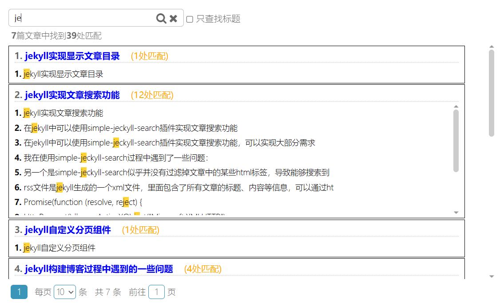Open the per-page count dropdown showing 10
Viewport: 500px width, 303px height.
65,292
